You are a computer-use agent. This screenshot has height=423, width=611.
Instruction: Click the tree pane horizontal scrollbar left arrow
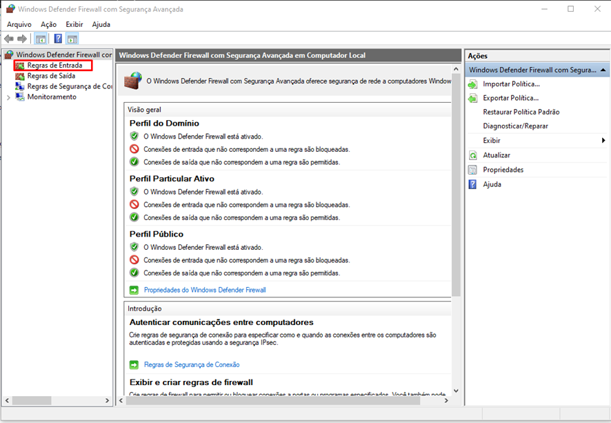[7, 400]
